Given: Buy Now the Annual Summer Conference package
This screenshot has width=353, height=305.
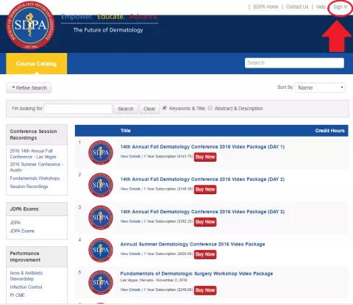Looking at the screenshot, I should click(x=205, y=254).
